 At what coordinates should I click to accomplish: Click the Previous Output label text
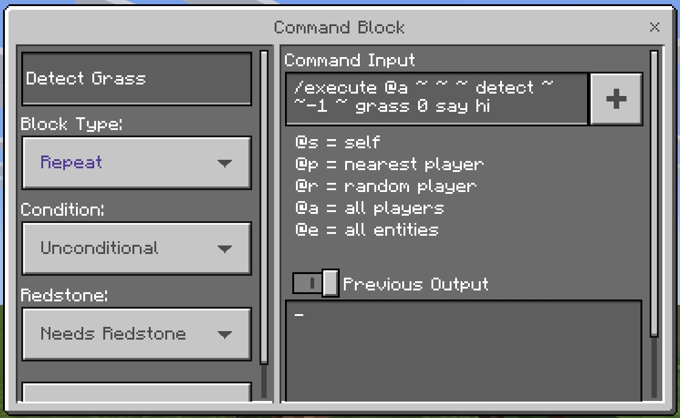click(x=416, y=284)
